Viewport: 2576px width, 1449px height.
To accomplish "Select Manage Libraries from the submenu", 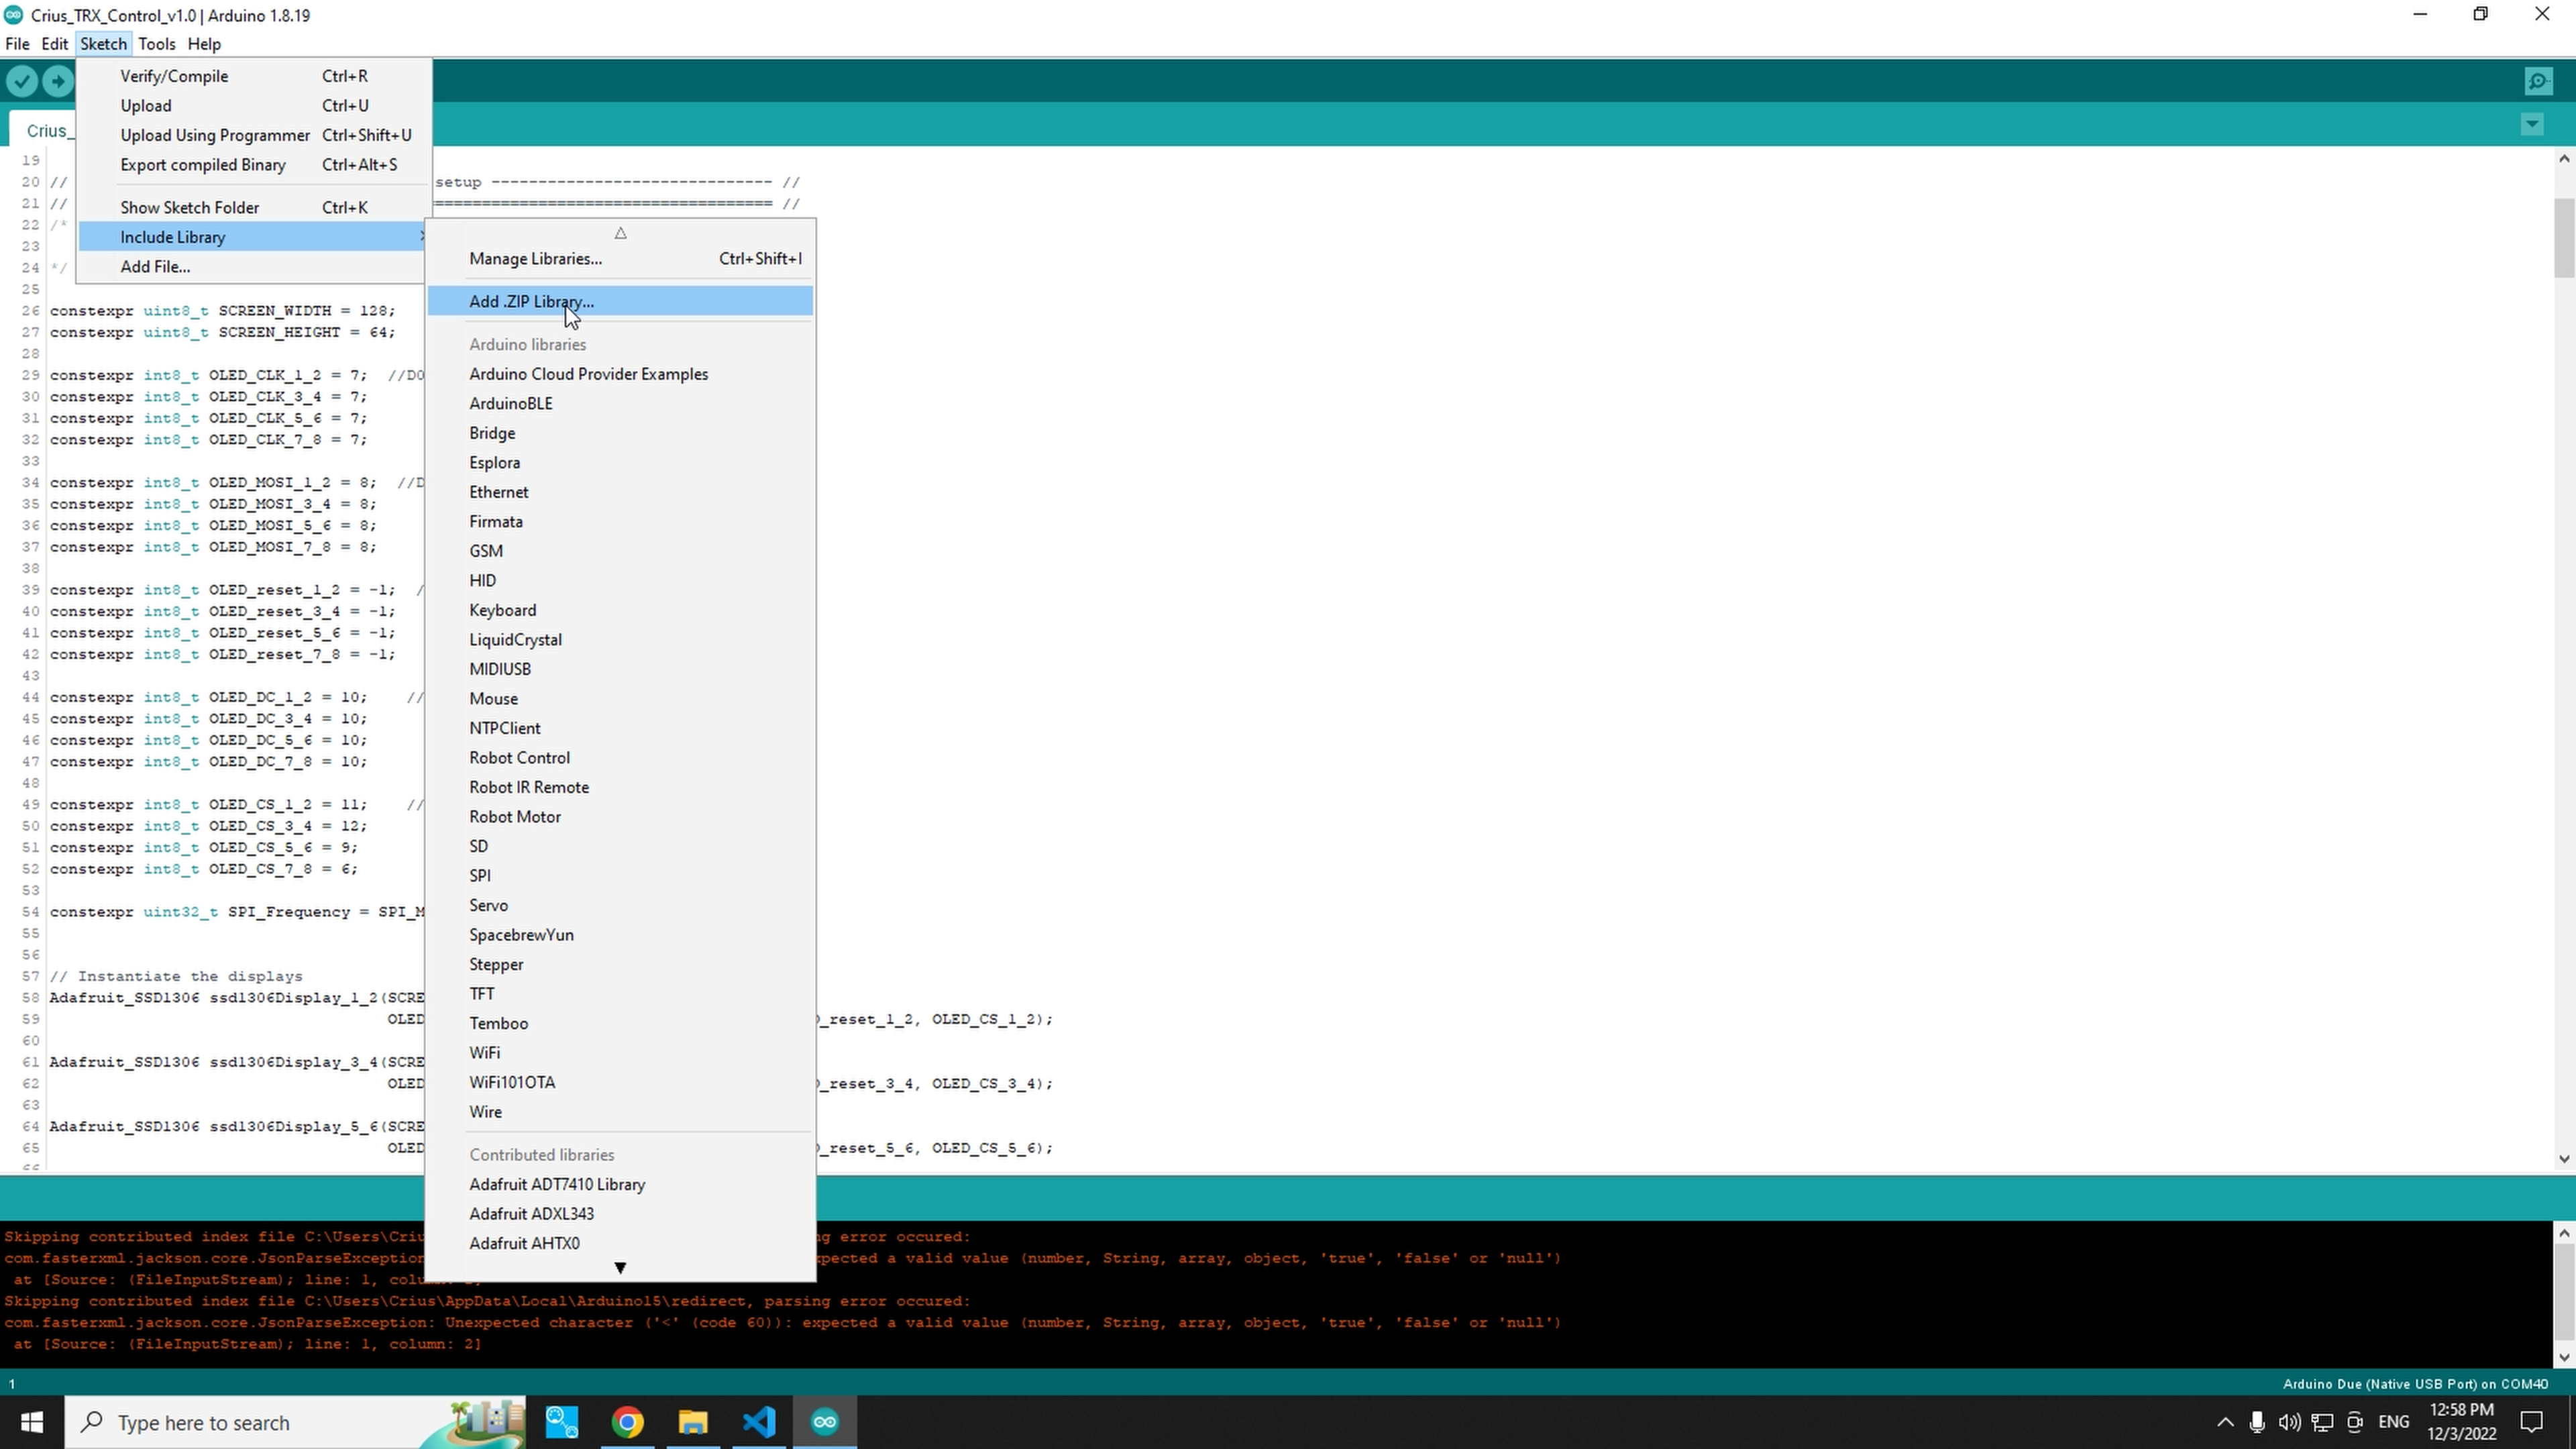I will click(x=536, y=258).
